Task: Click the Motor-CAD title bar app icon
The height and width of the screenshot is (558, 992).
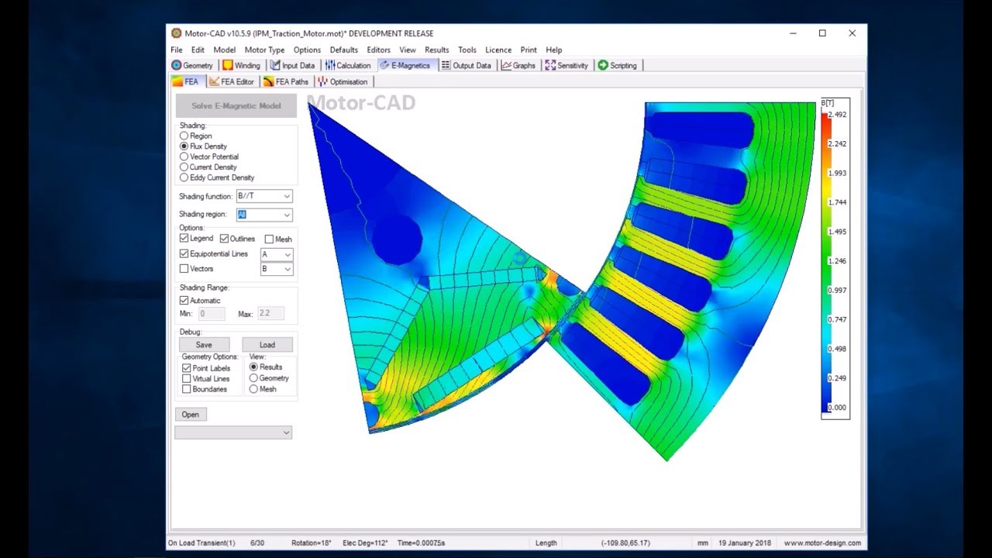Action: pos(177,33)
